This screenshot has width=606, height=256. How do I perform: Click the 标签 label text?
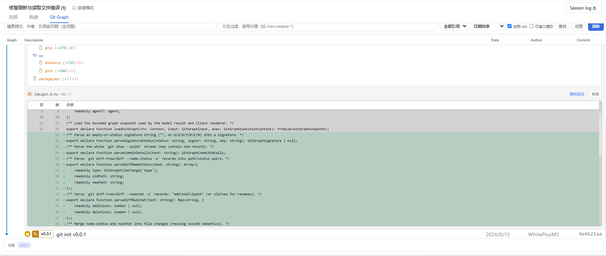click(11, 245)
